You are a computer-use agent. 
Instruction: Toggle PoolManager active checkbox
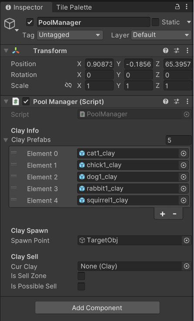(30, 22)
